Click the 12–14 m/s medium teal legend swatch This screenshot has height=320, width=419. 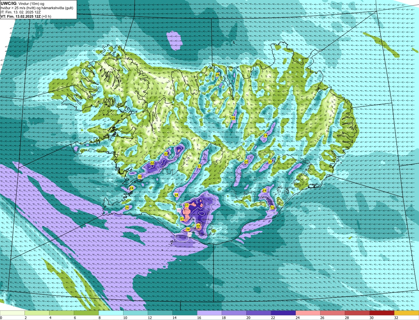click(x=160, y=313)
